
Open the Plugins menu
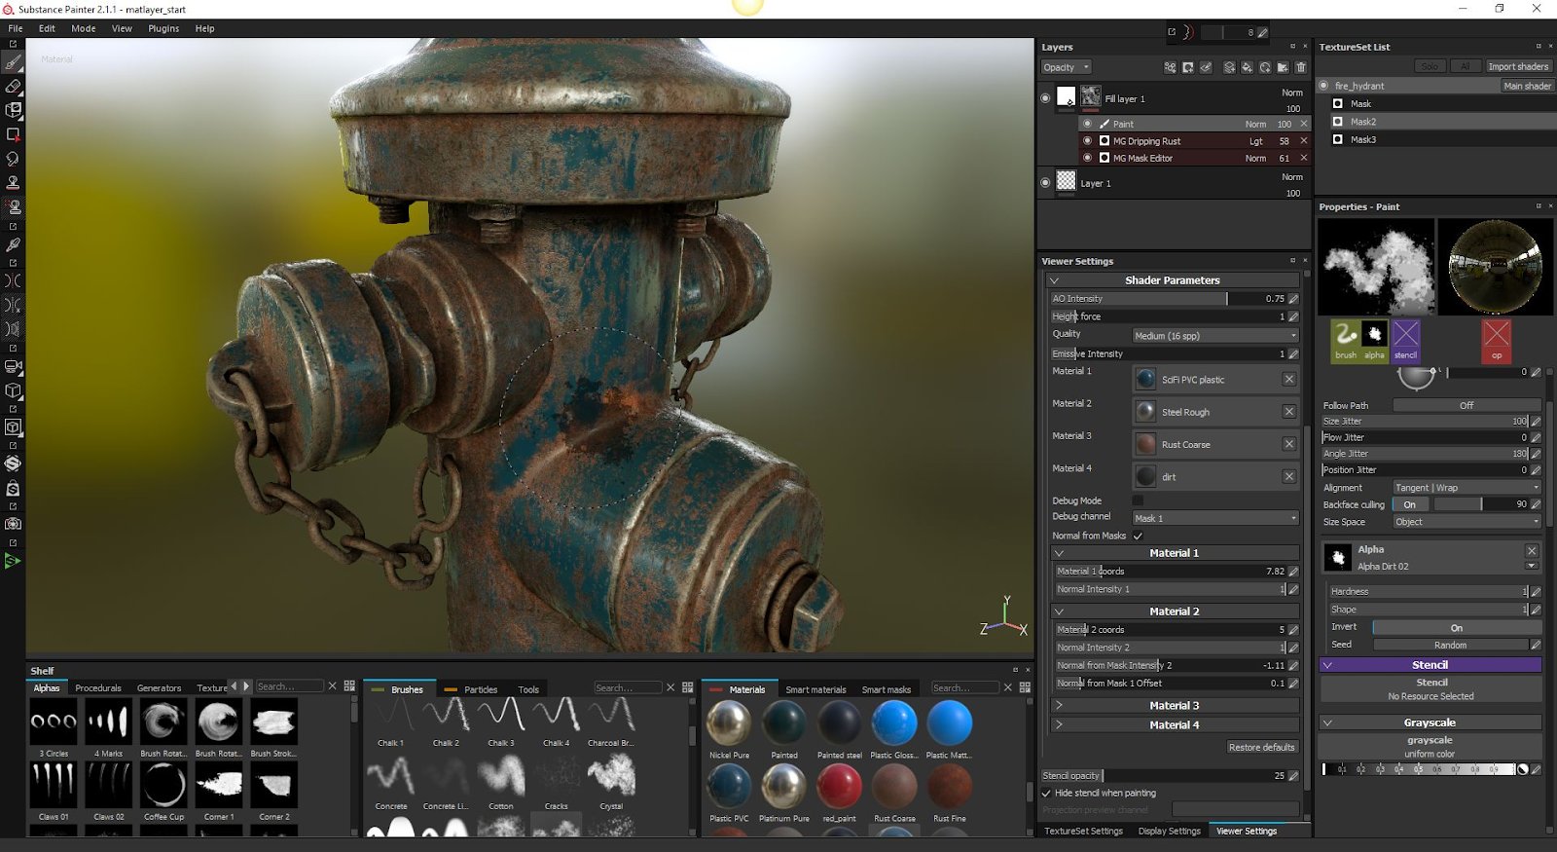[x=163, y=28]
